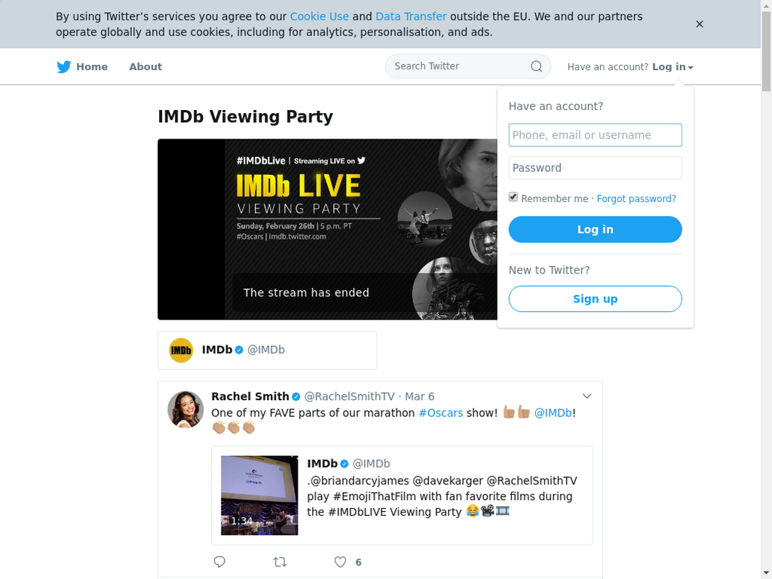Click the scrollbar up arrow
This screenshot has width=772, height=579.
click(x=766, y=5)
